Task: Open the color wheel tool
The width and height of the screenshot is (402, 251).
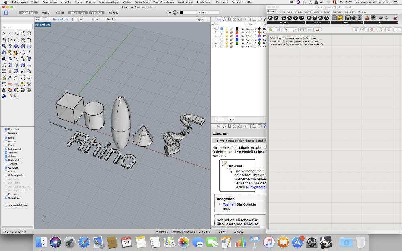Action: point(16,90)
